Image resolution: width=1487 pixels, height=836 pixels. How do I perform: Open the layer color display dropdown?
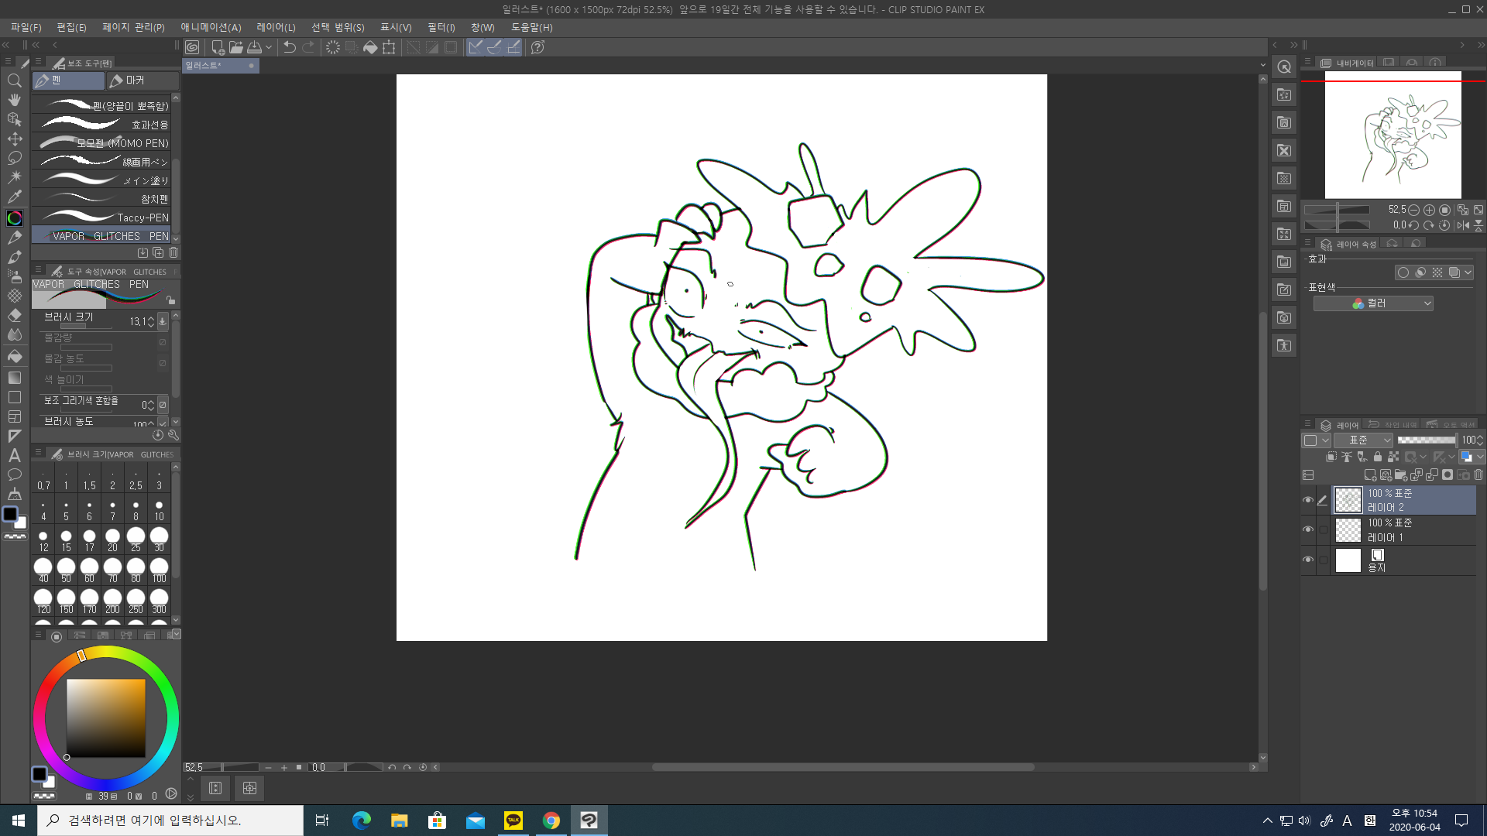1471,457
